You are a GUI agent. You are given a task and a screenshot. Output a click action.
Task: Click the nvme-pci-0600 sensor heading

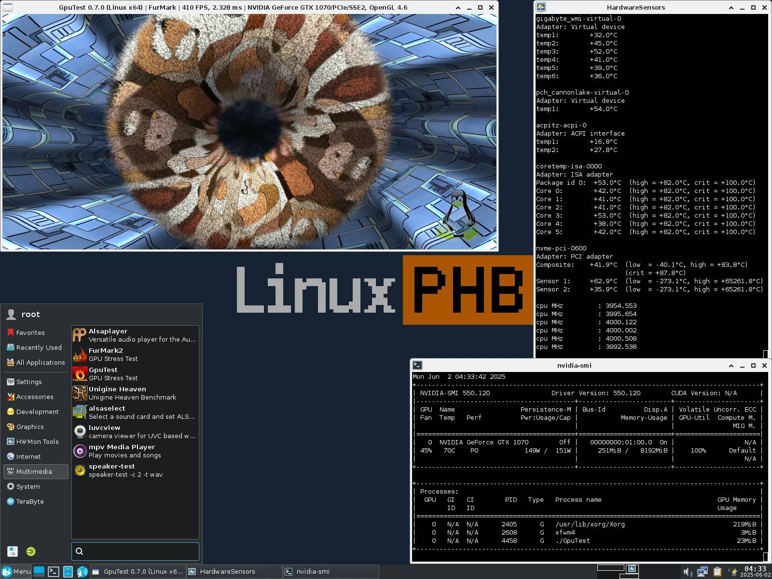point(561,248)
